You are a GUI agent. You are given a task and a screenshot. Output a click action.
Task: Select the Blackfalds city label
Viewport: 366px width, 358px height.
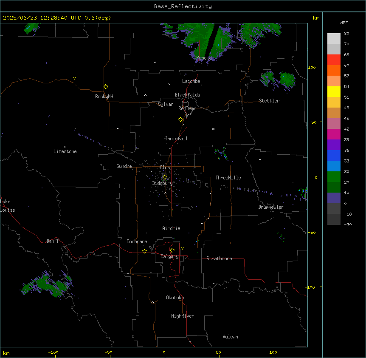coord(187,95)
